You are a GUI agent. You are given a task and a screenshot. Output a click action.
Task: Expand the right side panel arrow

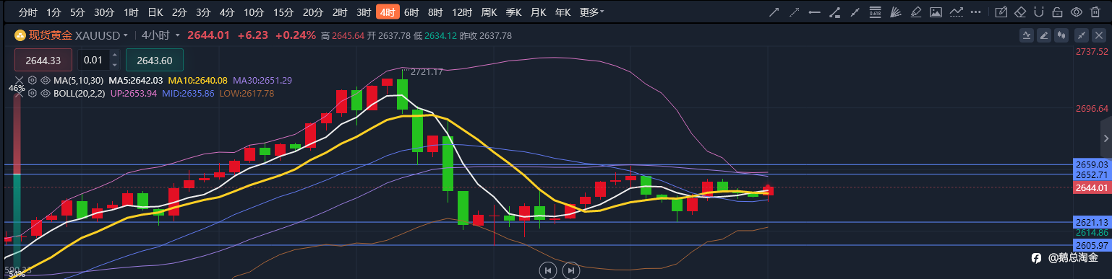click(1105, 138)
